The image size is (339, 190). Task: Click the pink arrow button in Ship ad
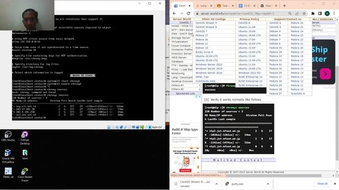325,74
